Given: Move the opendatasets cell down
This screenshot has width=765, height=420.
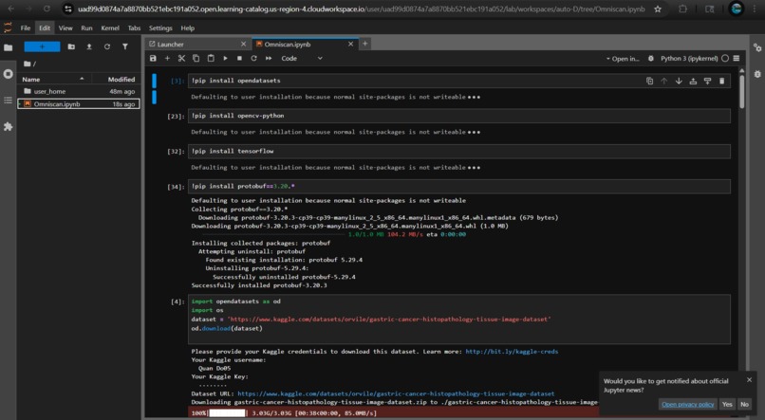Looking at the screenshot, I should 679,81.
